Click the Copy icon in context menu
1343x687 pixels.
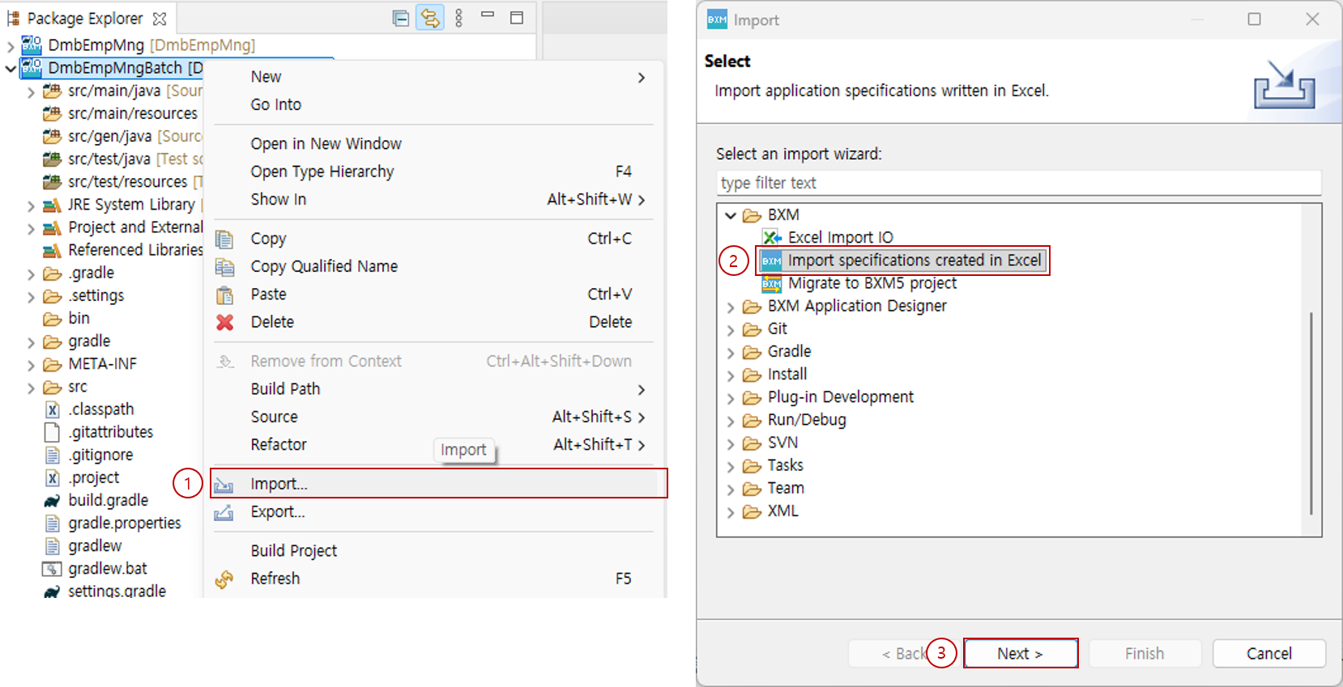[224, 239]
